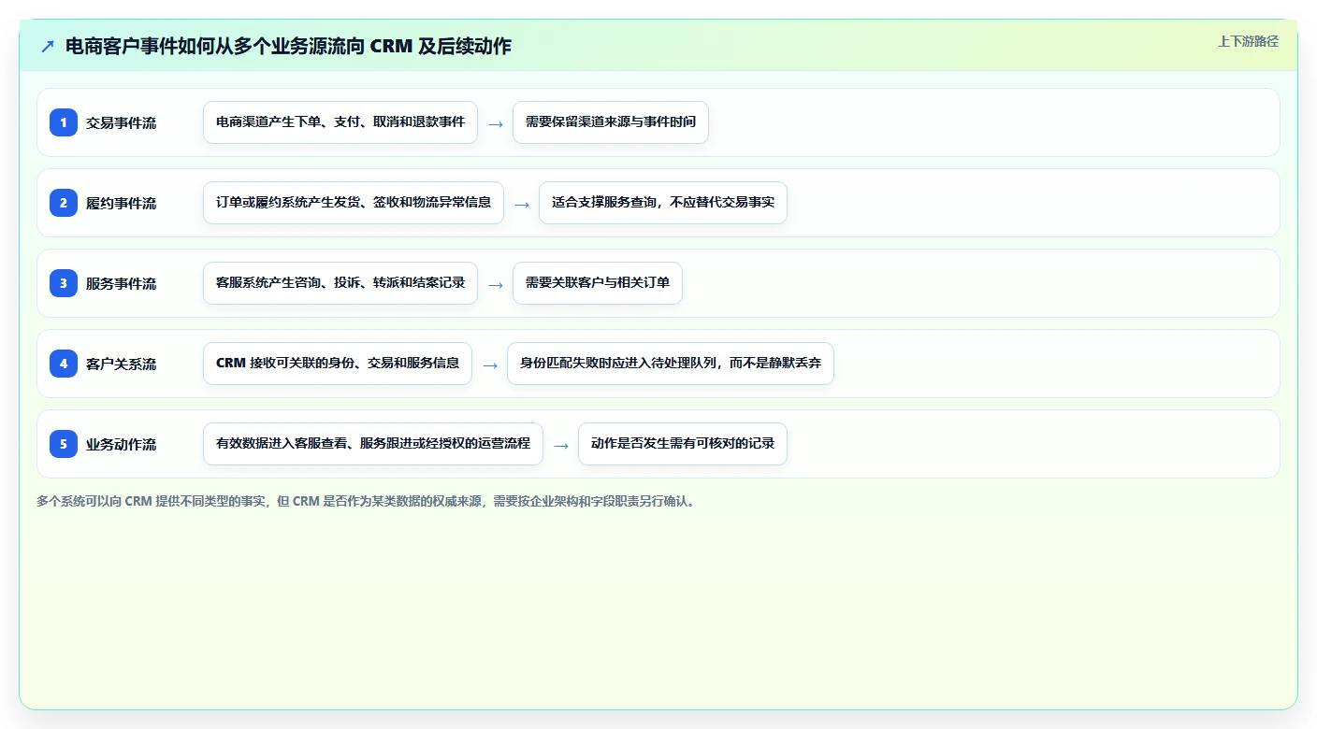The image size is (1317, 729).
Task: Click the 上下游路径 label in the header
Action: coord(1248,41)
